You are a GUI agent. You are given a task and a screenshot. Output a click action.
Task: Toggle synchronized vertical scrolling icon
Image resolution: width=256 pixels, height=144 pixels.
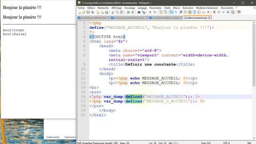[160, 12]
